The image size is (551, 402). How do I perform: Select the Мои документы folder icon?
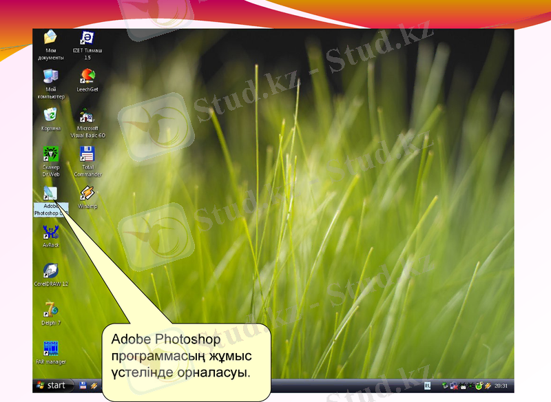pyautogui.click(x=51, y=37)
